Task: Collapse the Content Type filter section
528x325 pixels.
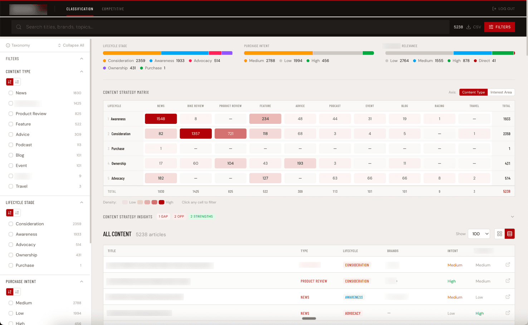Action: pyautogui.click(x=82, y=71)
